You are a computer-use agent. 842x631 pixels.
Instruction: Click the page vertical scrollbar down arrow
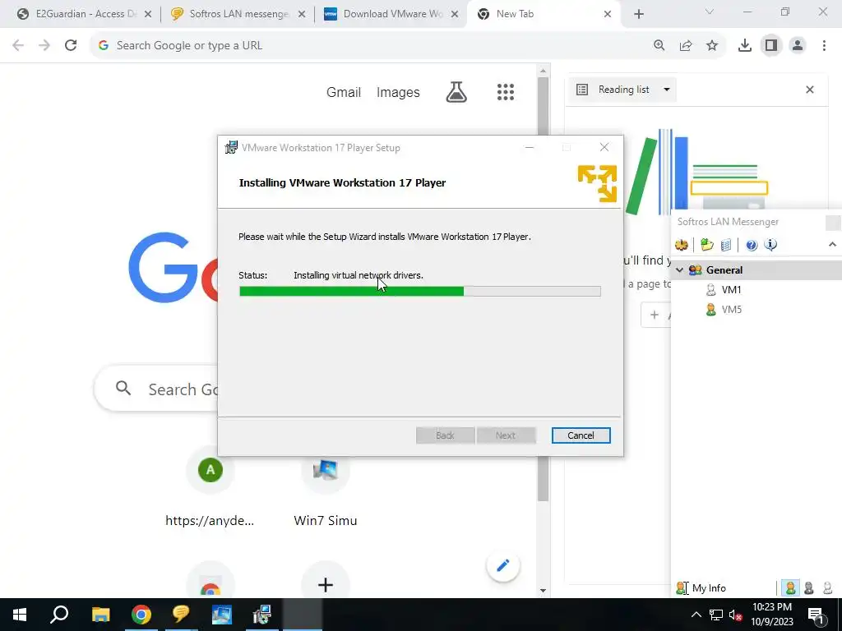(x=543, y=591)
